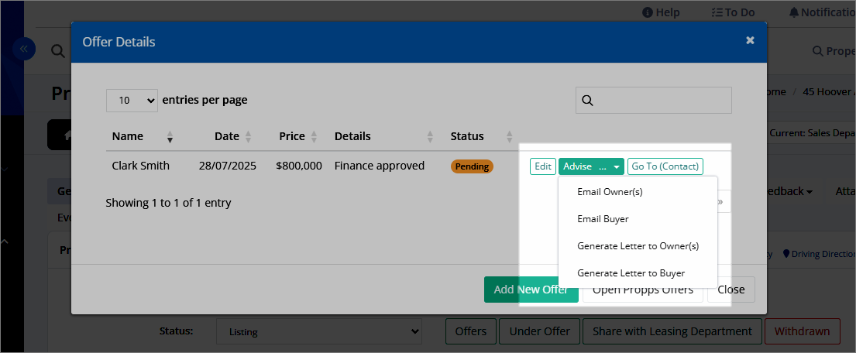The height and width of the screenshot is (353, 856).
Task: Choose Email Owner(s) from Advise menu
Action: point(610,192)
